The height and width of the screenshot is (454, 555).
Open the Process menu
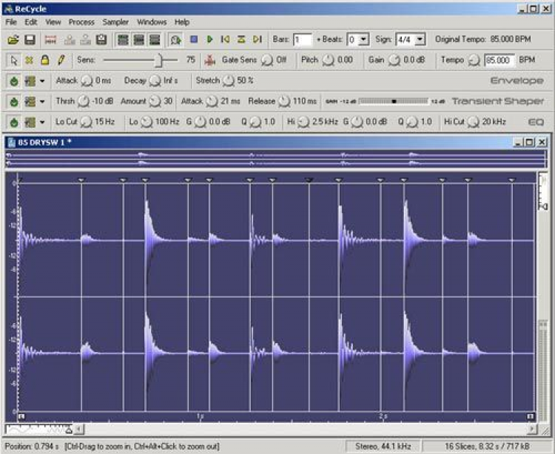(81, 22)
